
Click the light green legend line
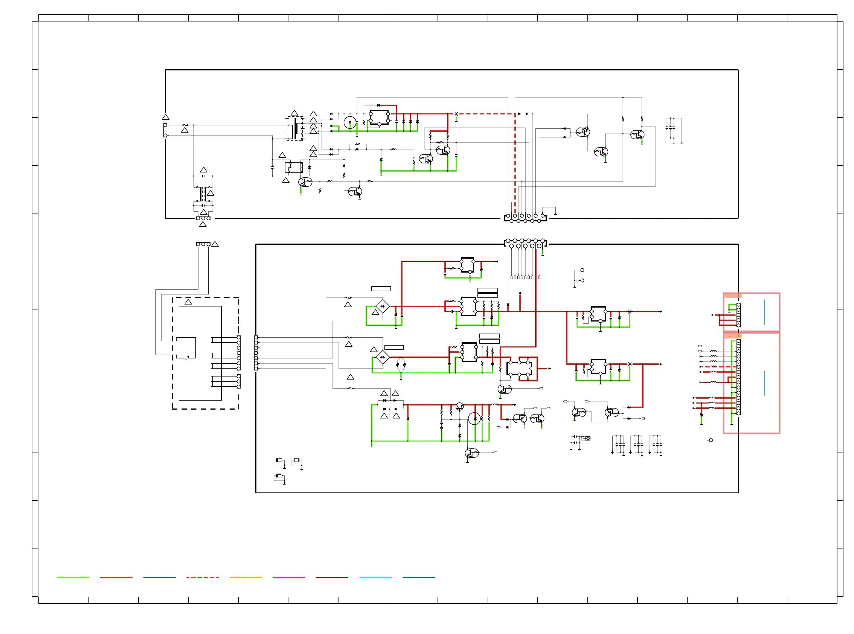(x=73, y=577)
